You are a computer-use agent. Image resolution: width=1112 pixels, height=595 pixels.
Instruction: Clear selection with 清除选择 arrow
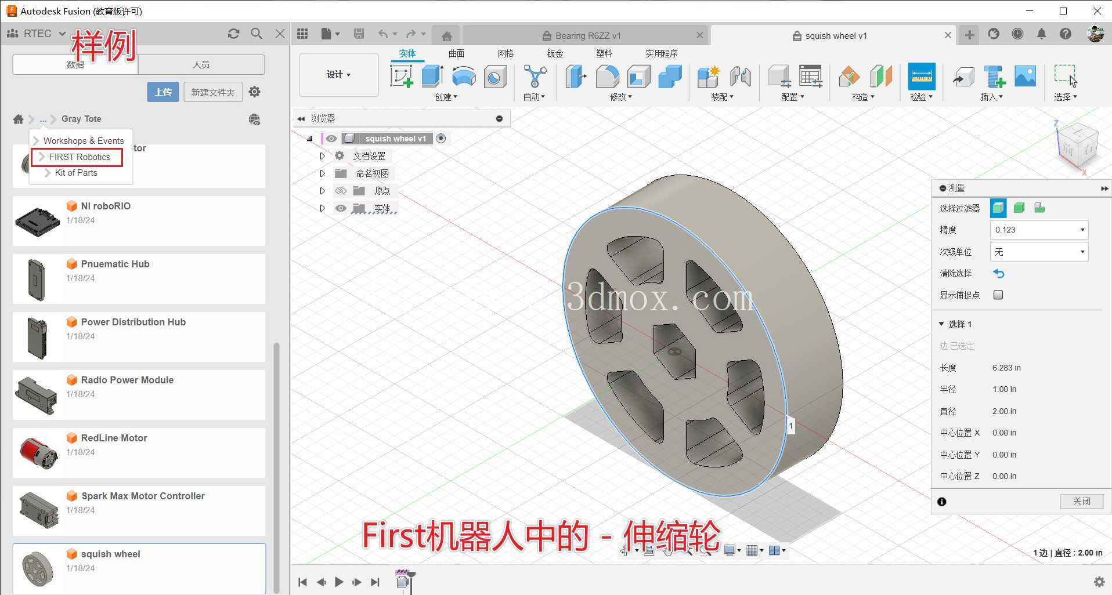(x=998, y=273)
